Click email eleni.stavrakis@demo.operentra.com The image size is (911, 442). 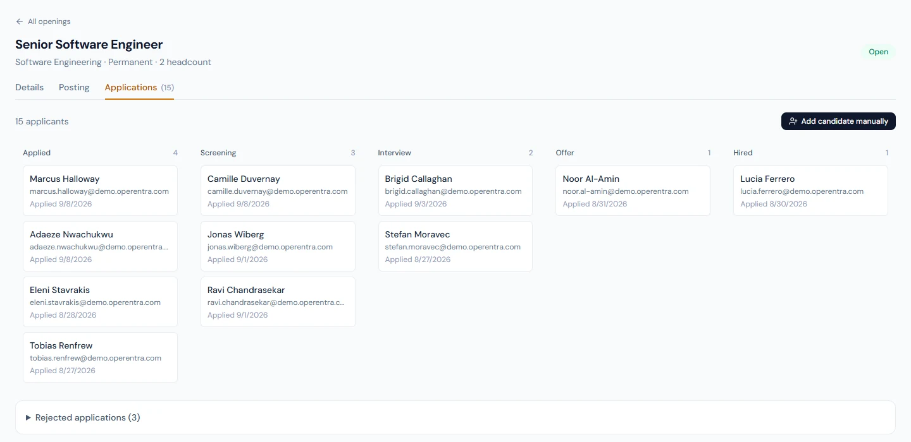coord(96,302)
